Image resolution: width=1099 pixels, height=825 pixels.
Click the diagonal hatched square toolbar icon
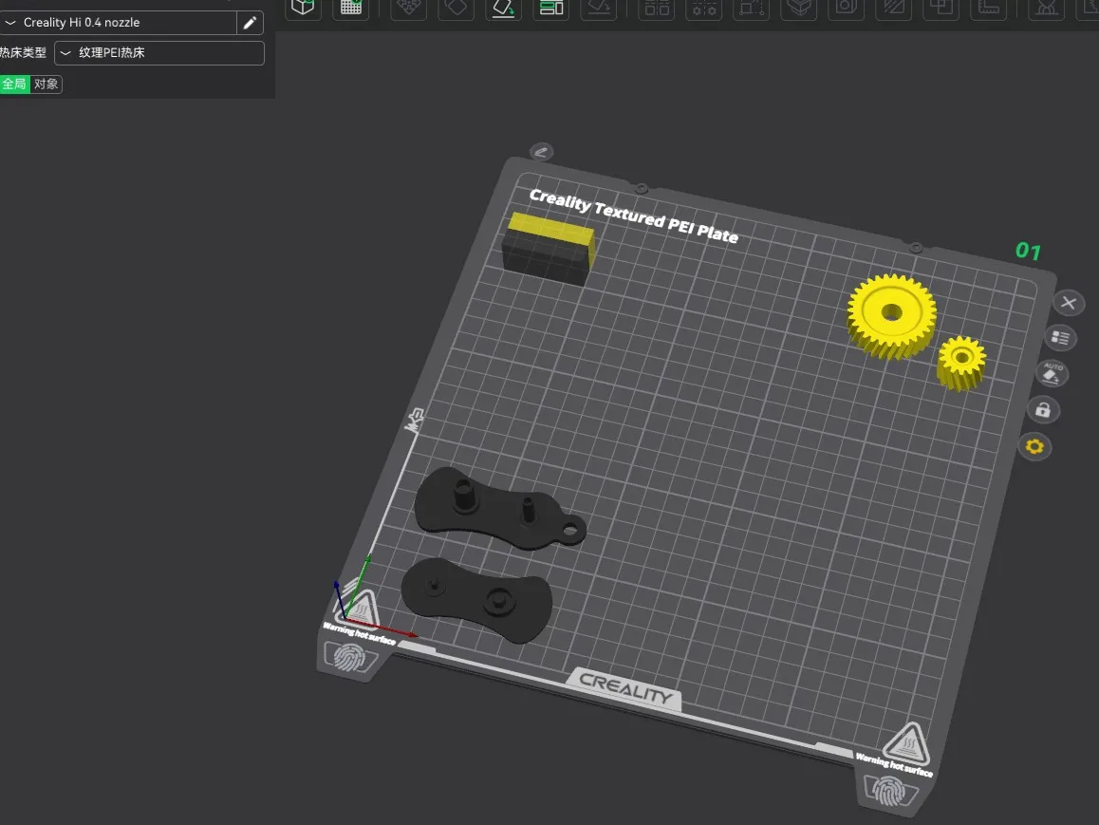pos(894,7)
